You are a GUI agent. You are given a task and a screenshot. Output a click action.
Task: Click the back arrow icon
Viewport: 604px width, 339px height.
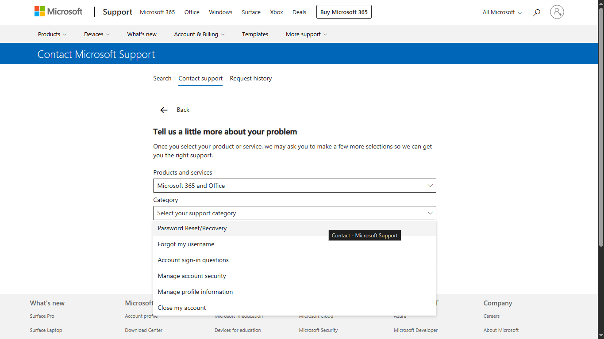point(164,110)
